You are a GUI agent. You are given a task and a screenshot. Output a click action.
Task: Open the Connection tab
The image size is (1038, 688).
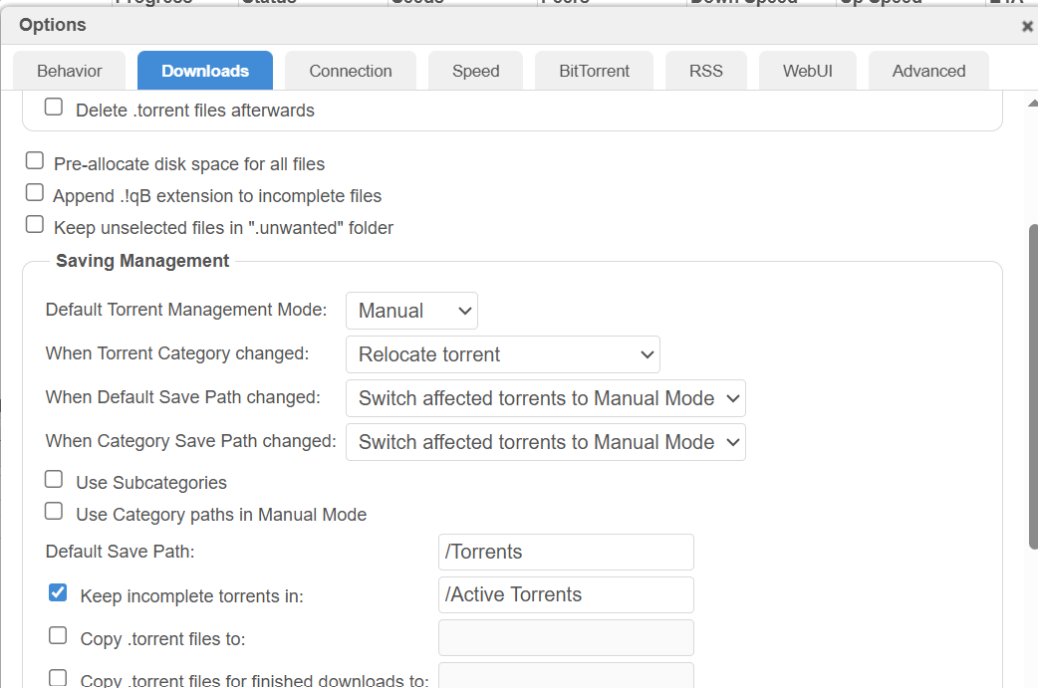[x=351, y=71]
